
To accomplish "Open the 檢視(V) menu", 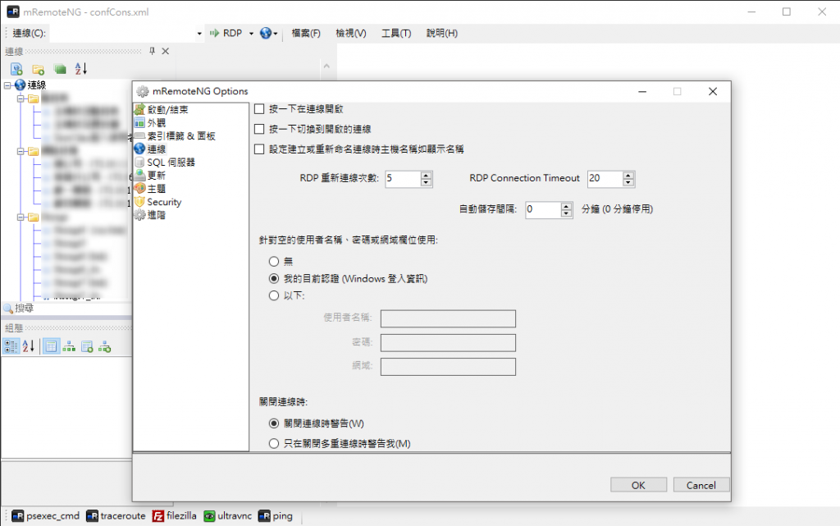I will (351, 33).
